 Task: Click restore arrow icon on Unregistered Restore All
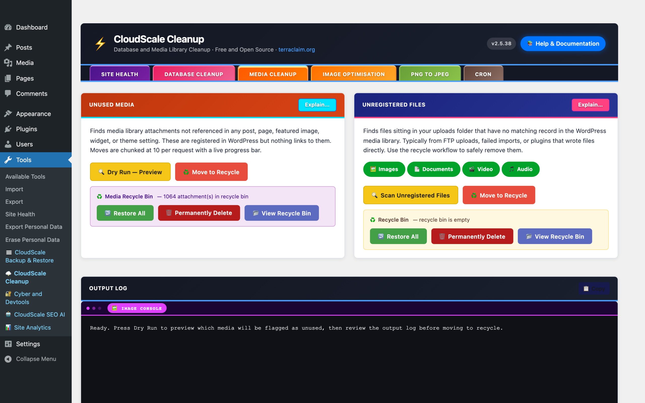[381, 236]
